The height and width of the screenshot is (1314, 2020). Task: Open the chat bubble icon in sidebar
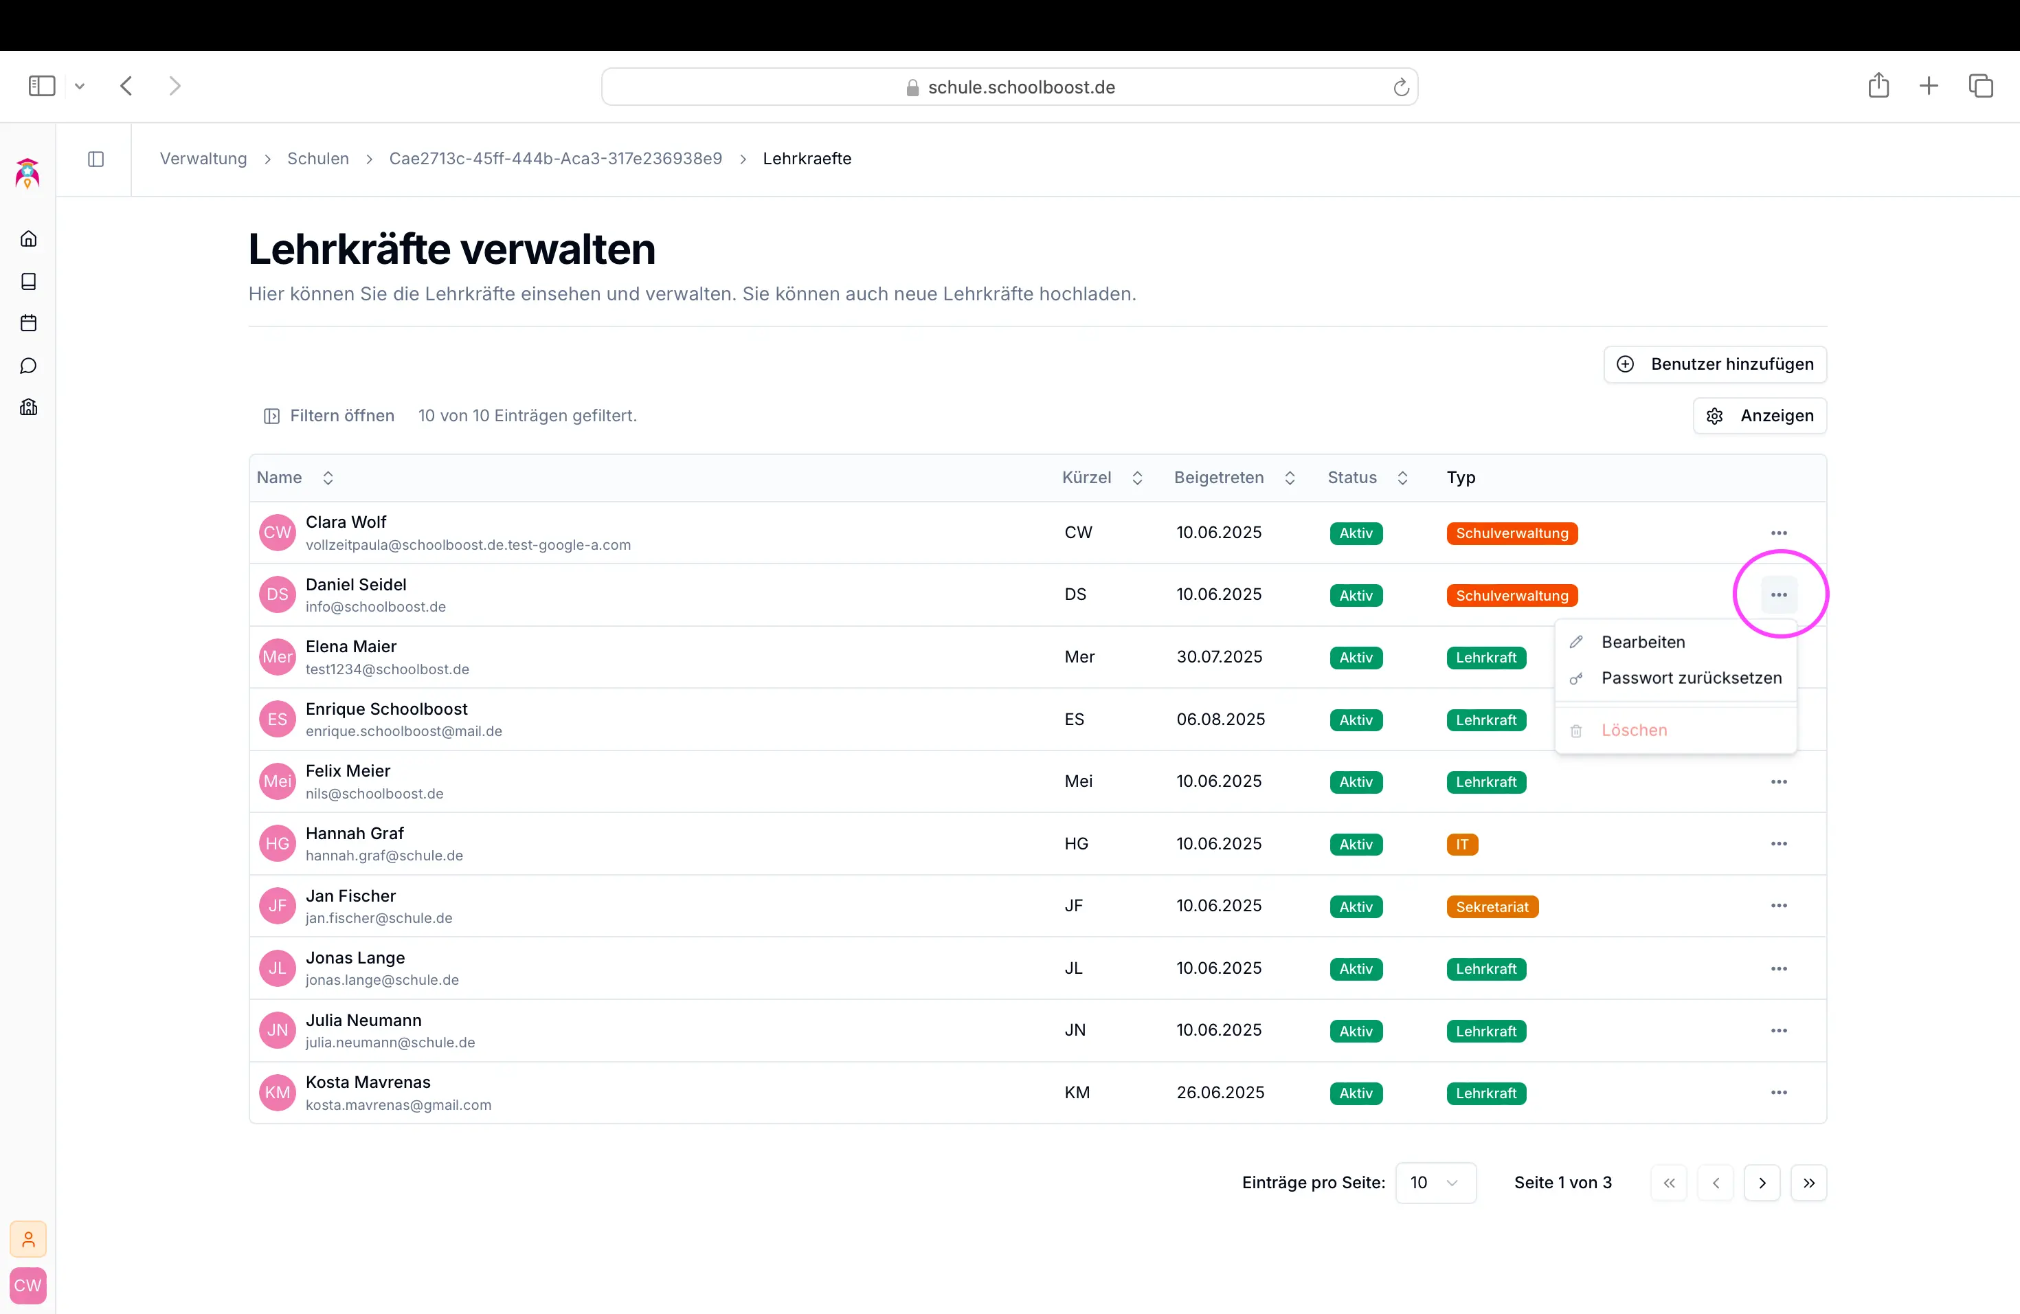28,365
